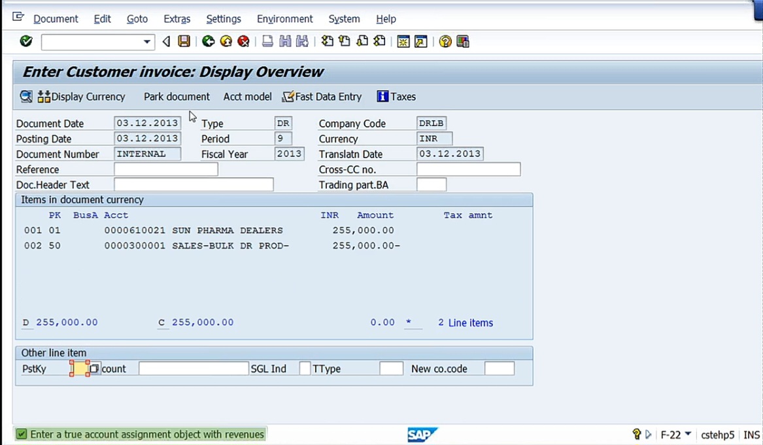
Task: Click the green Enter checkmark icon
Action: (x=26, y=41)
